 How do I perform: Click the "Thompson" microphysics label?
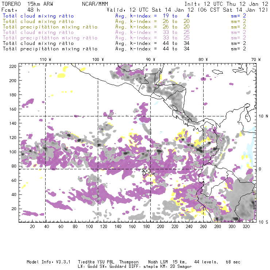129,262
